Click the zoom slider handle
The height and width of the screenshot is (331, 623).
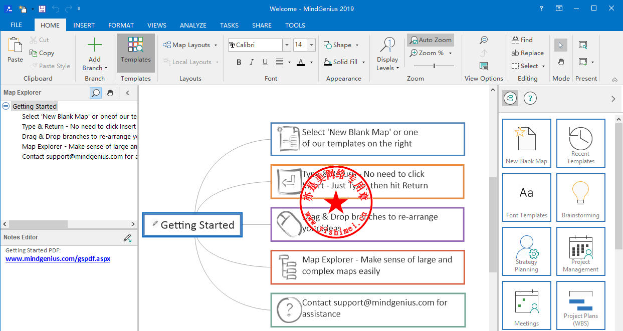click(434, 66)
